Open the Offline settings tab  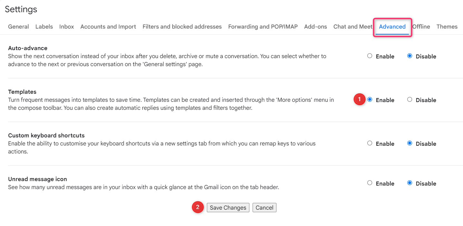click(421, 27)
